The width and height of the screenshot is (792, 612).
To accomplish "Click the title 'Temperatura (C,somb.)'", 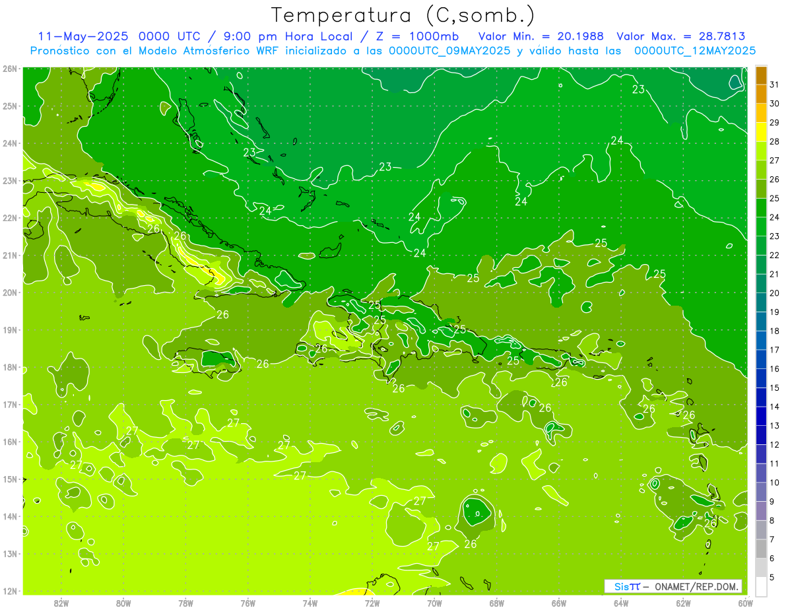I will [x=403, y=15].
